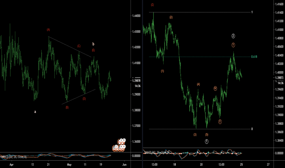The height and width of the screenshot is (168, 285).
Task: Click the Fibonacci level 0 label
Action: 252,129
